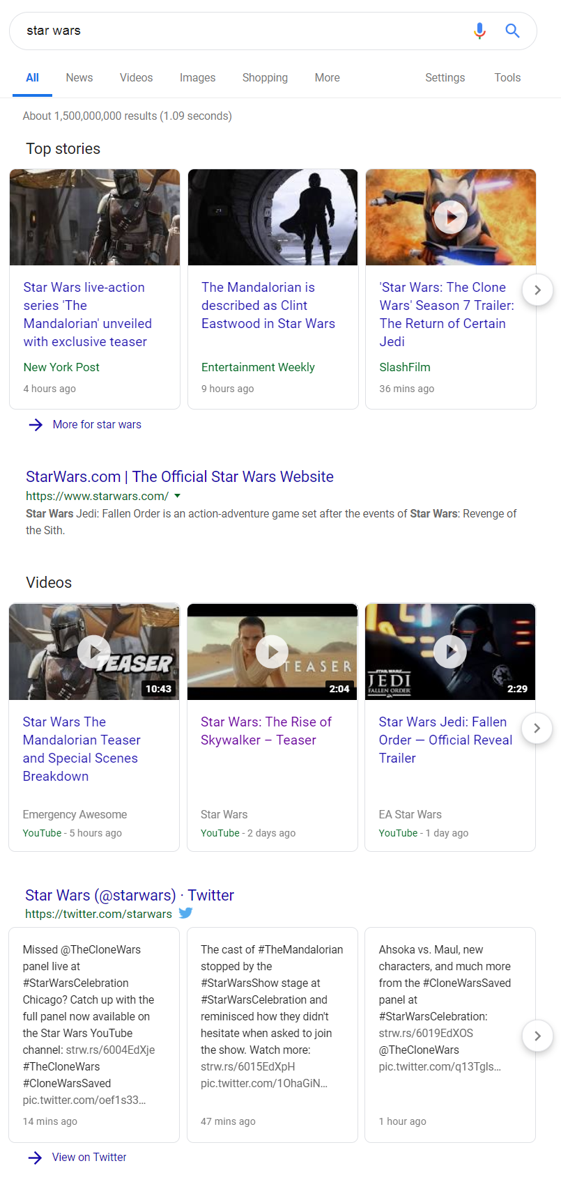Switch to the News tab
This screenshot has height=1191, width=561.
coord(79,78)
